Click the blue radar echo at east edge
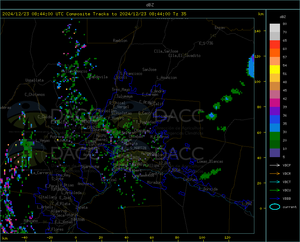 pyautogui.click(x=251, y=67)
